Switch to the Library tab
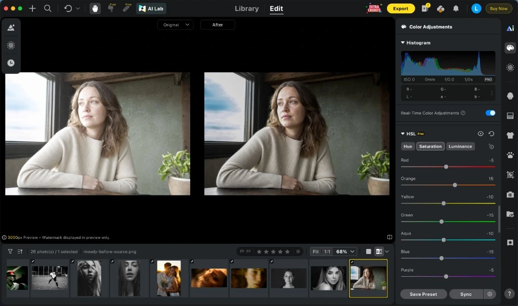This screenshot has height=306, width=518. [247, 9]
